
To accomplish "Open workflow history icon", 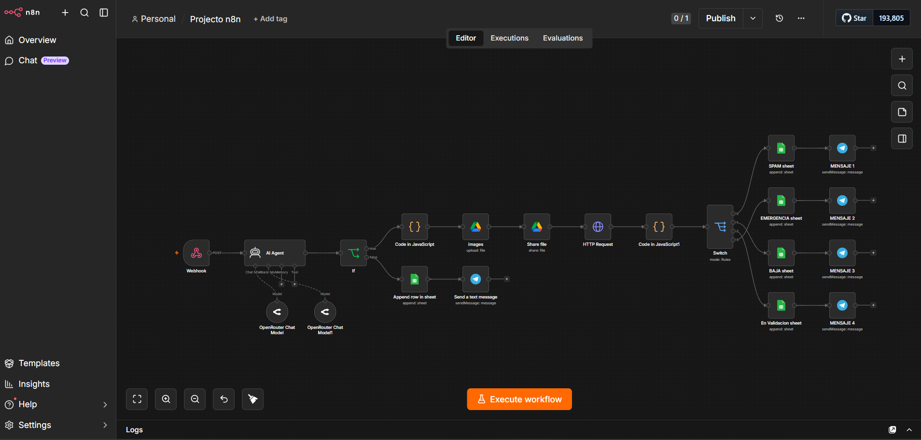I will 779,18.
